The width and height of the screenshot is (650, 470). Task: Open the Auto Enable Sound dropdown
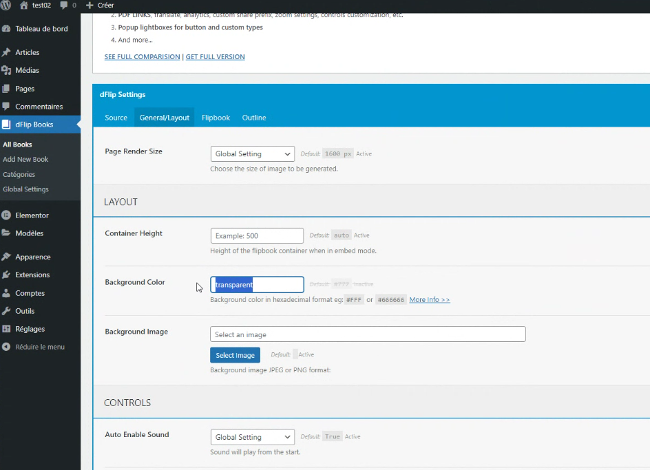tap(252, 438)
